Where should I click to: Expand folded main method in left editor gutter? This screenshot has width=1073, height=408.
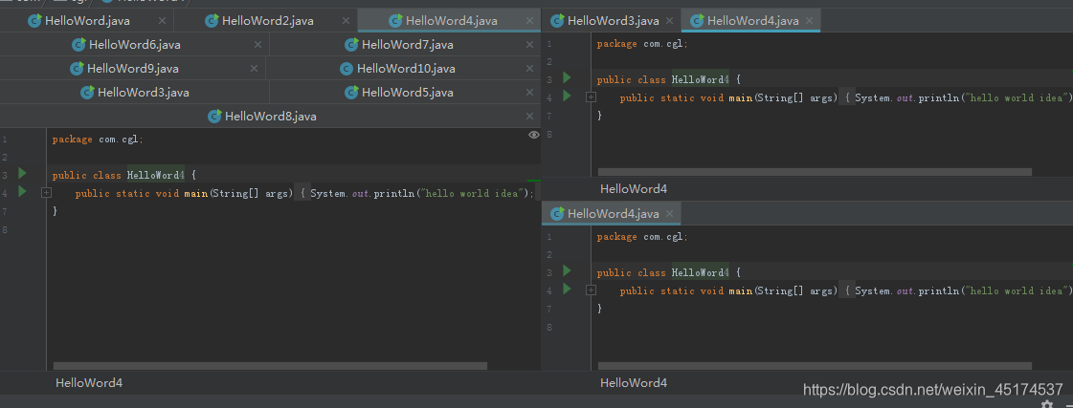[47, 193]
